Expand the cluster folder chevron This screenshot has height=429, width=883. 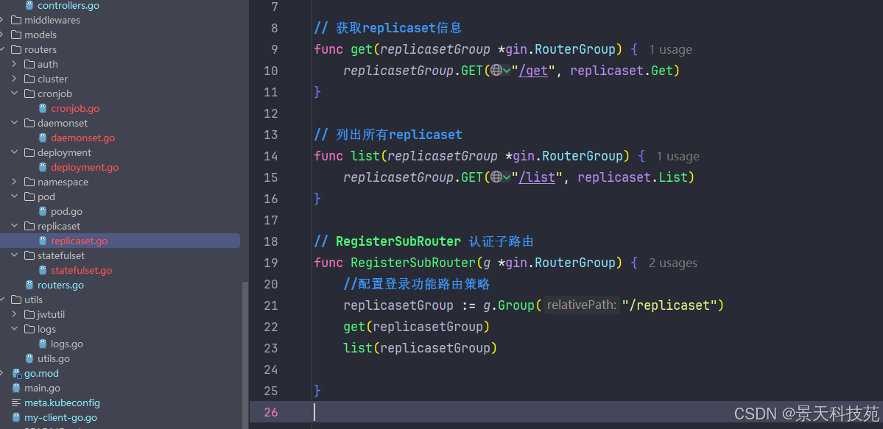15,79
